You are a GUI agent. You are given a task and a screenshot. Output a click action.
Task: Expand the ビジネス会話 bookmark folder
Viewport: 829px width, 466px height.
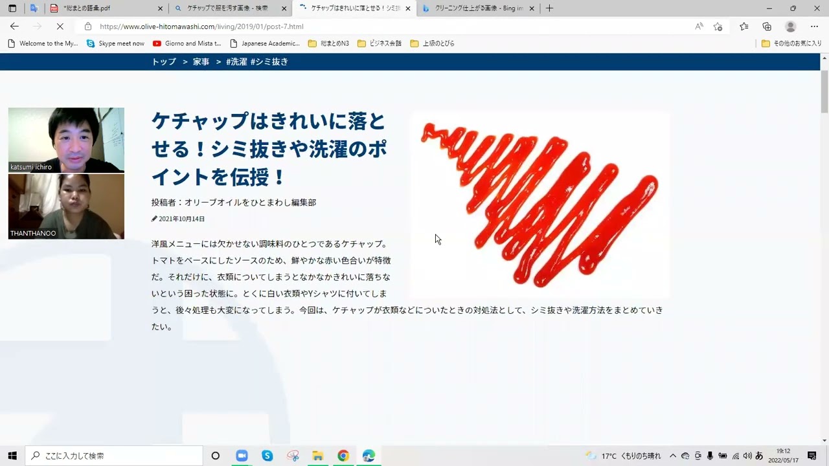[x=380, y=43]
